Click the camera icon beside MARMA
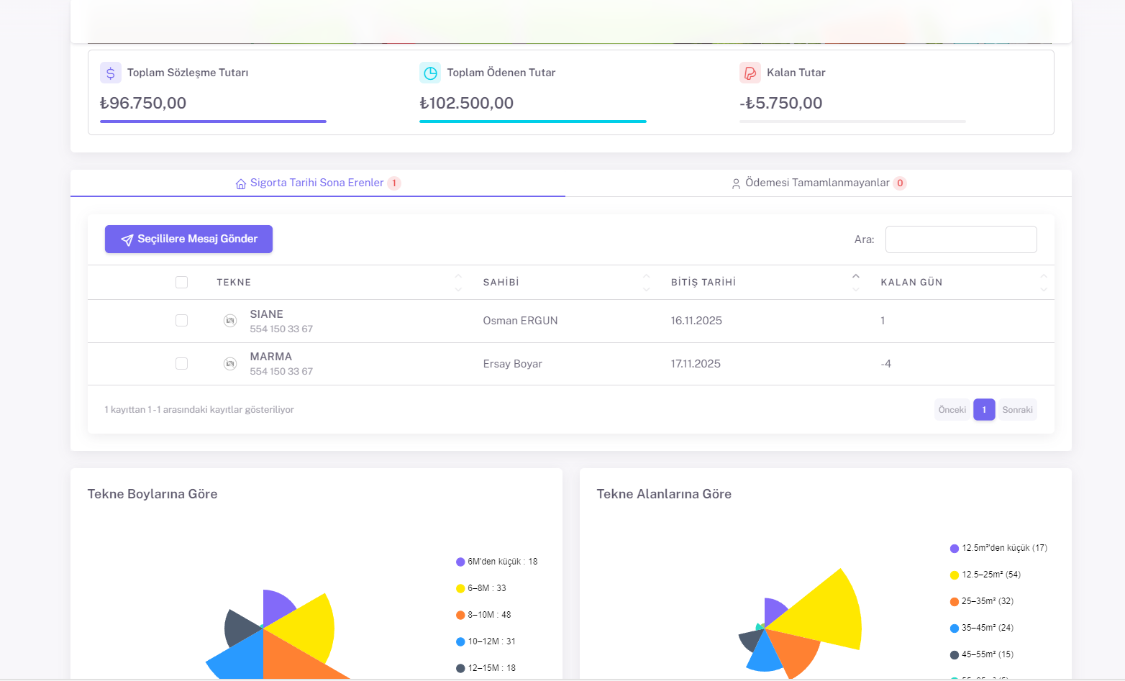1125x681 pixels. click(x=230, y=364)
